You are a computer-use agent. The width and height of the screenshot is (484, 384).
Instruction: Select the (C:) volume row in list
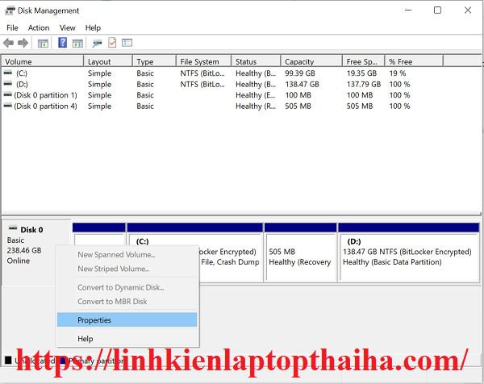coord(23,73)
